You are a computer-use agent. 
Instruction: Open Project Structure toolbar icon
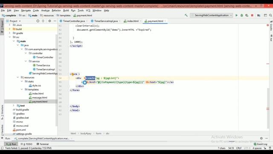point(259,15)
